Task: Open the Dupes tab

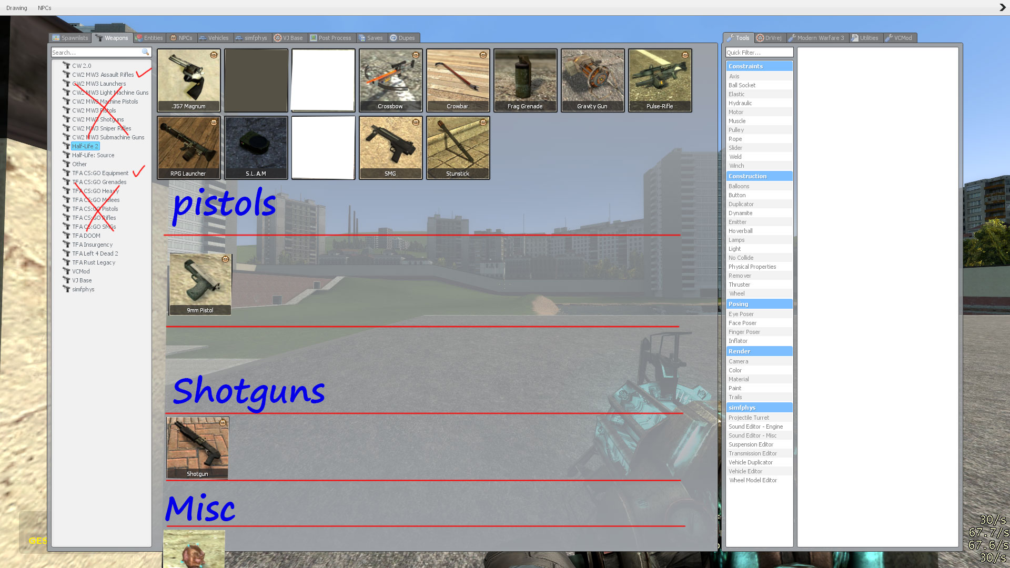Action: point(402,38)
